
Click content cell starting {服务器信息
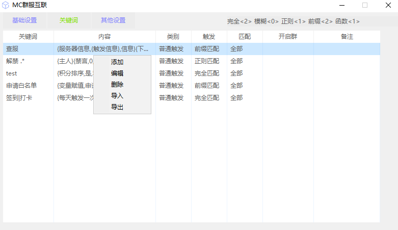point(102,49)
